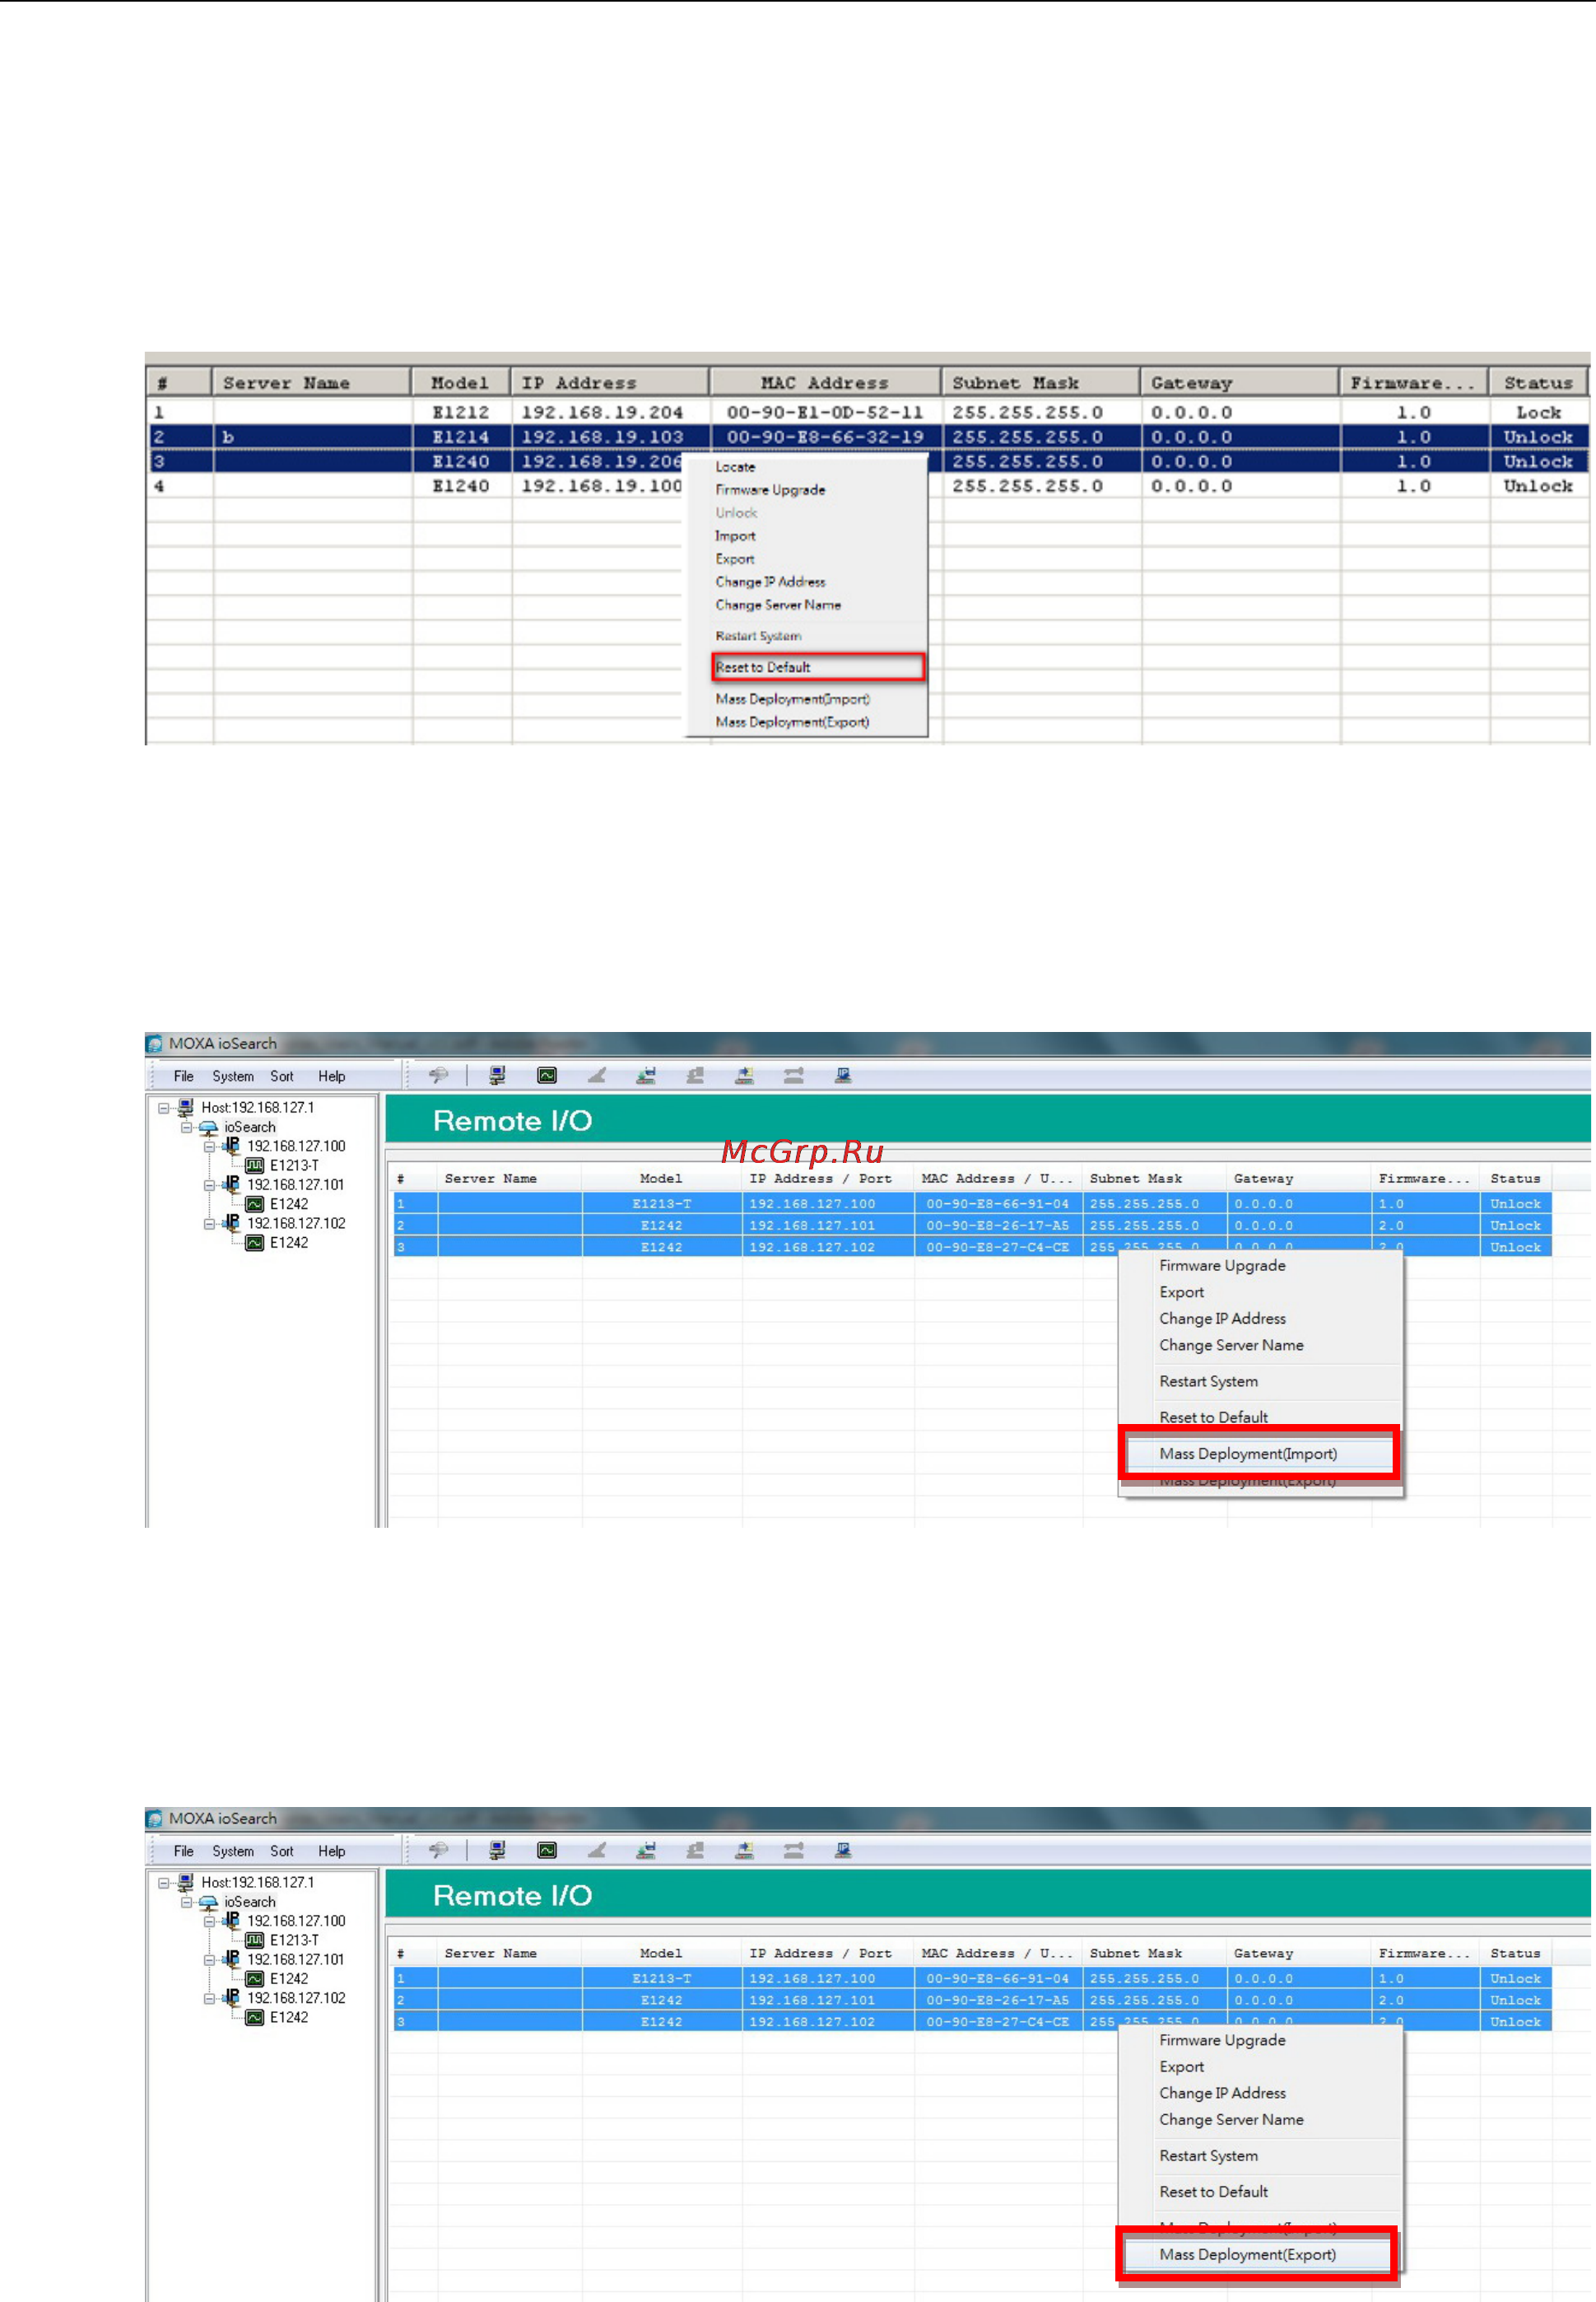Image resolution: width=1596 pixels, height=2302 pixels.
Task: Click the Gateway column header in lower ioSearch table
Action: pyautogui.click(x=1299, y=1953)
